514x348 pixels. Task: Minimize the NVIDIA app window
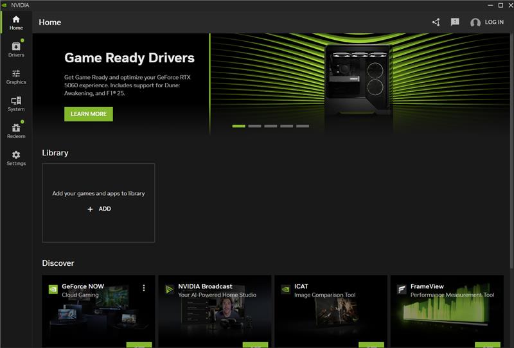[x=491, y=5]
